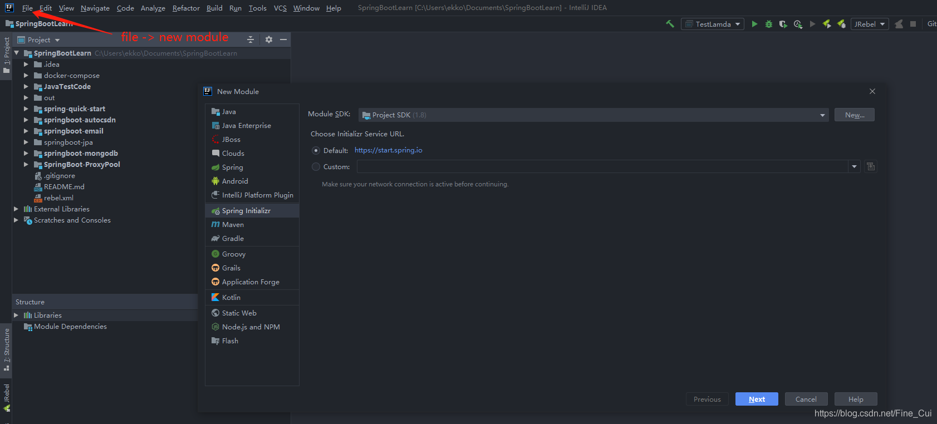Choose Maven module type

coord(252,225)
